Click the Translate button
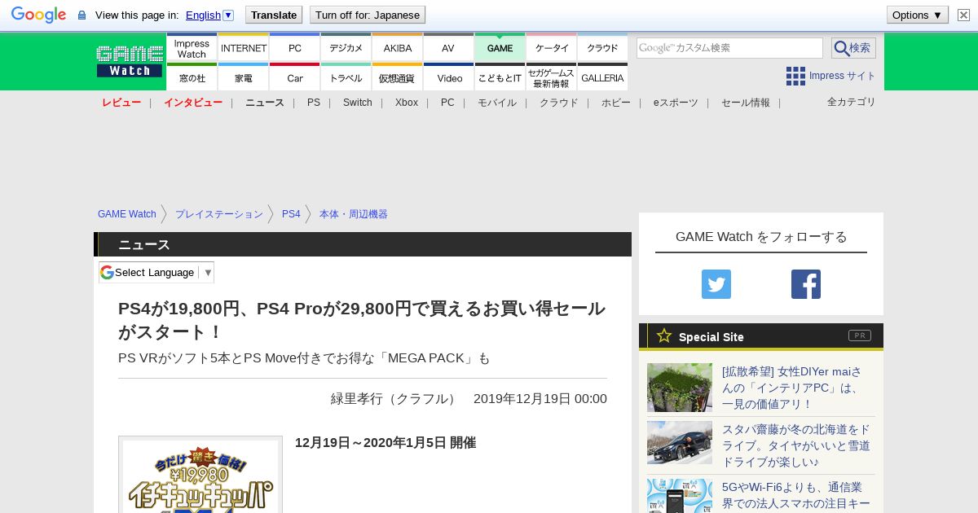This screenshot has width=978, height=513. [274, 15]
